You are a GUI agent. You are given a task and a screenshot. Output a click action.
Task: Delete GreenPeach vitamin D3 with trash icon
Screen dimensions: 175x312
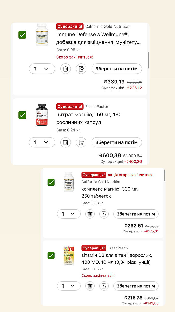(90, 286)
